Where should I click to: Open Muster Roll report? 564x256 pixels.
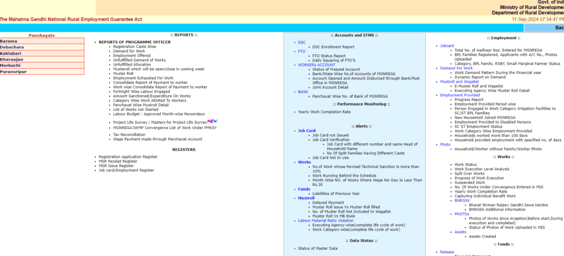click(x=123, y=74)
